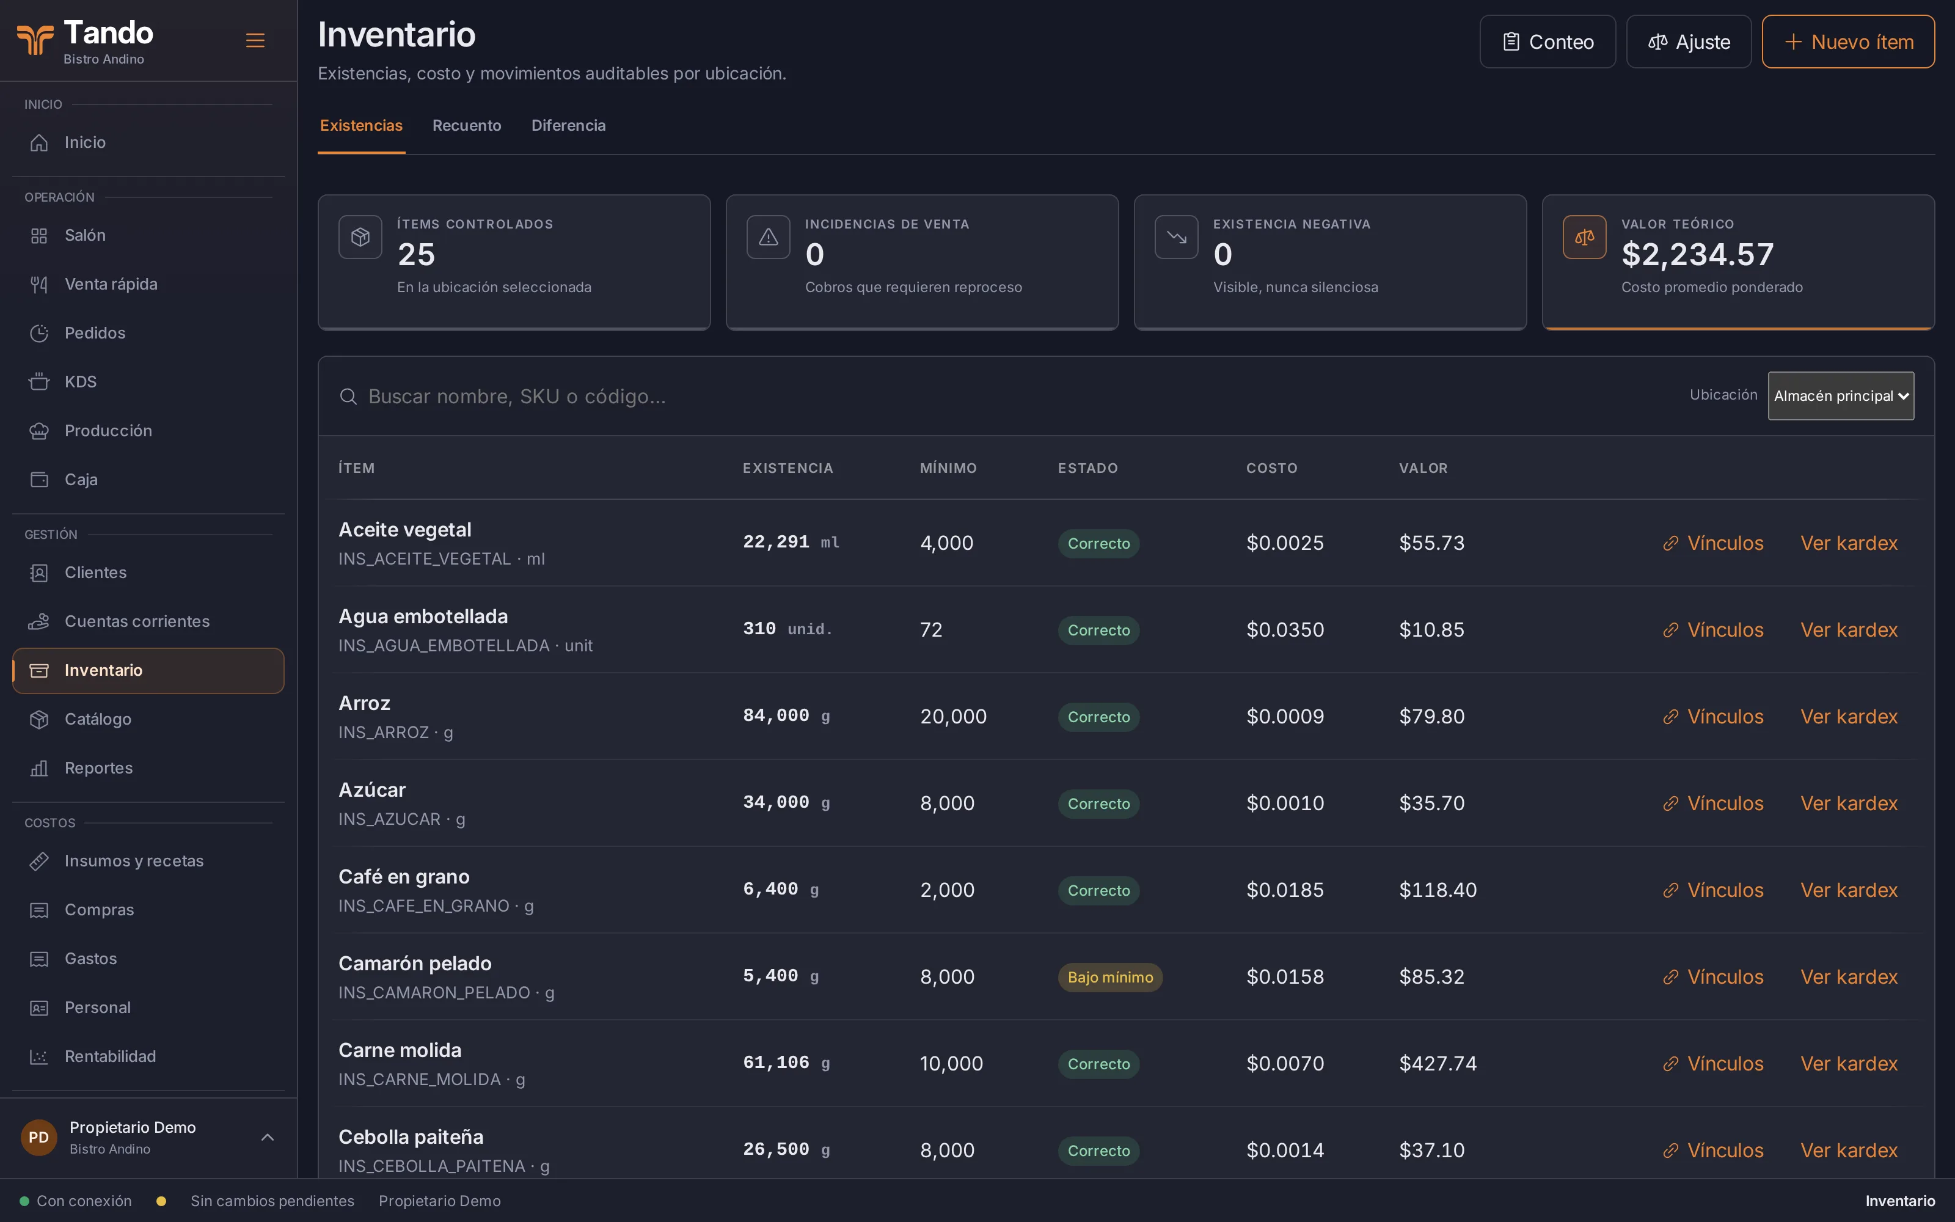The width and height of the screenshot is (1955, 1222).
Task: Open Producción in the sidebar
Action: click(148, 431)
